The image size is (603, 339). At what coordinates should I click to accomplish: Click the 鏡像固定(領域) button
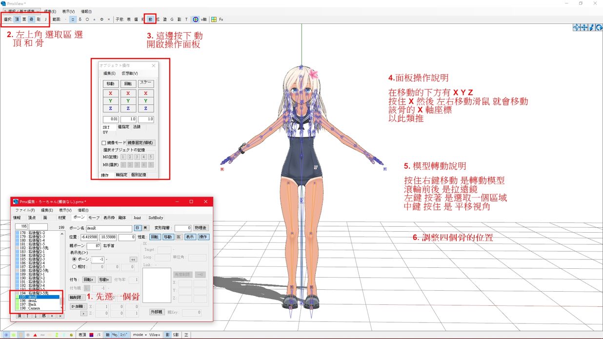point(141,143)
